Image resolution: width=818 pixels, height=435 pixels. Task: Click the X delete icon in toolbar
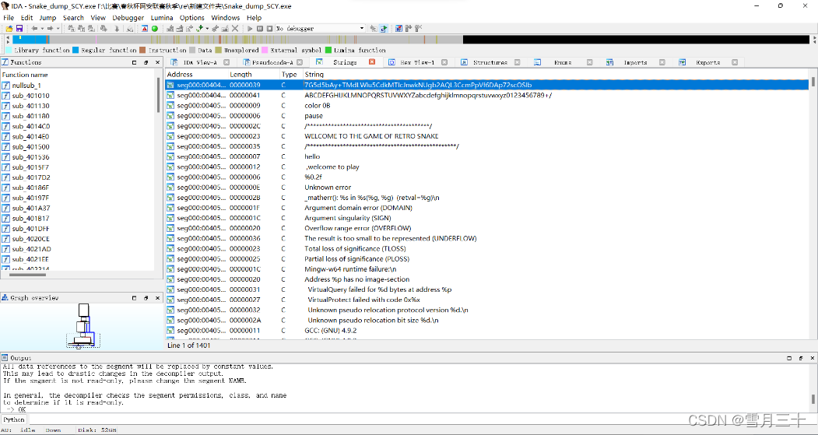[235, 28]
